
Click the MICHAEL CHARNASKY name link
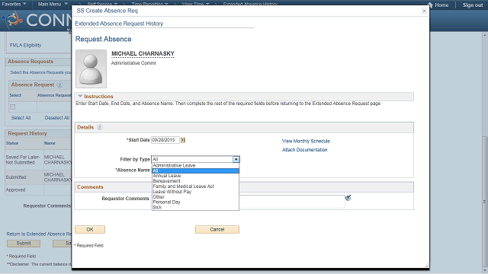coord(143,54)
